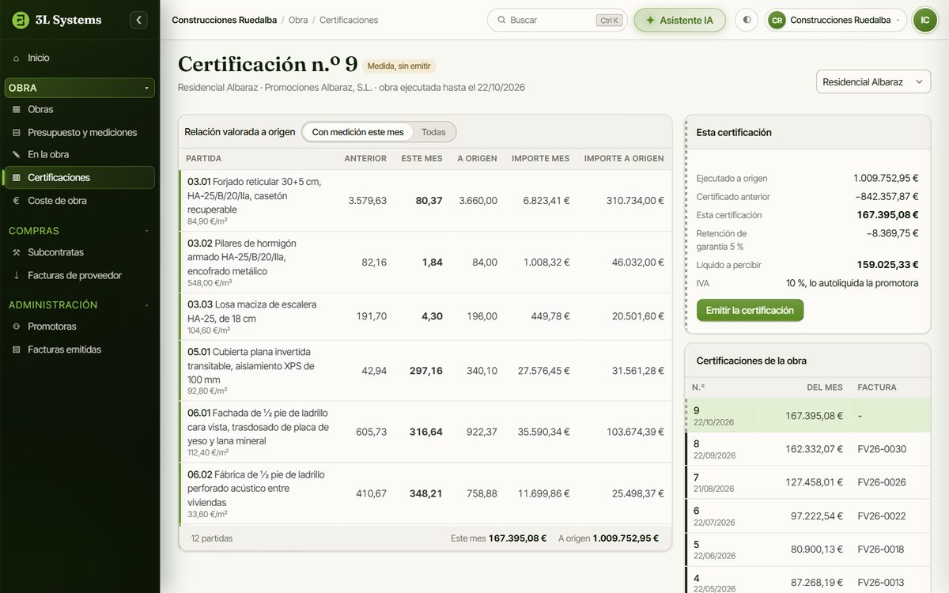The width and height of the screenshot is (949, 593).
Task: Click the '12 partidas' footer count
Action: [x=212, y=538]
